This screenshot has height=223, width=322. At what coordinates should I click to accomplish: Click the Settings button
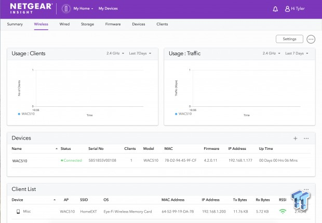pyautogui.click(x=289, y=39)
